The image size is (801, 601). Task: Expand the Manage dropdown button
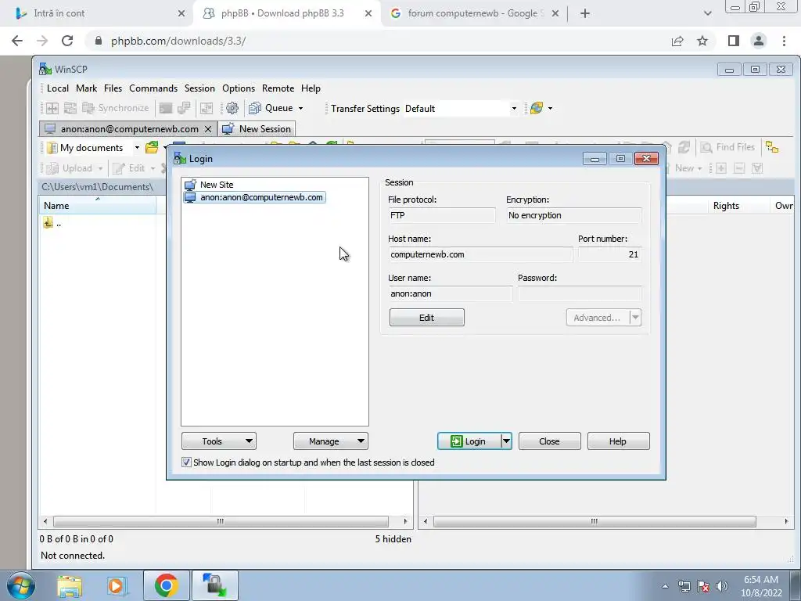pos(331,441)
